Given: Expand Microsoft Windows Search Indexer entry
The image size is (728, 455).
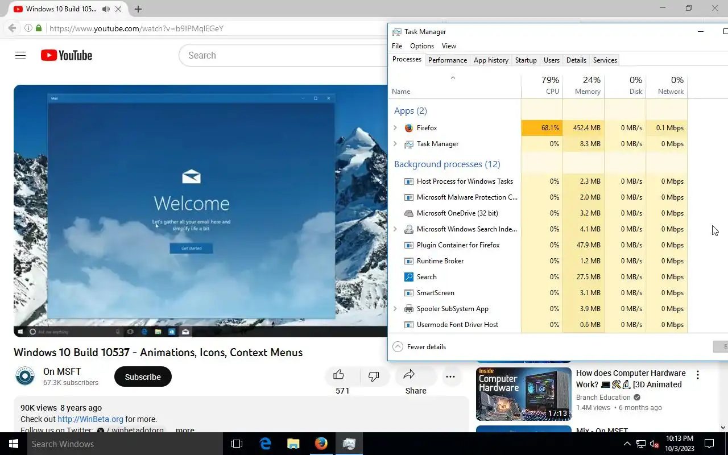Looking at the screenshot, I should (395, 229).
